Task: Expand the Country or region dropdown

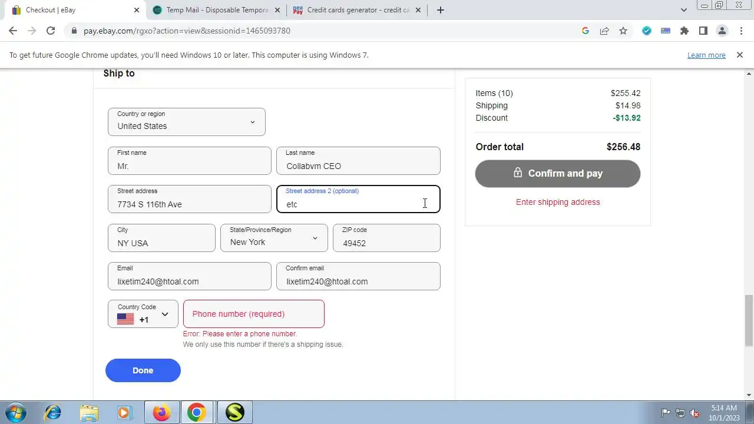Action: point(187,122)
